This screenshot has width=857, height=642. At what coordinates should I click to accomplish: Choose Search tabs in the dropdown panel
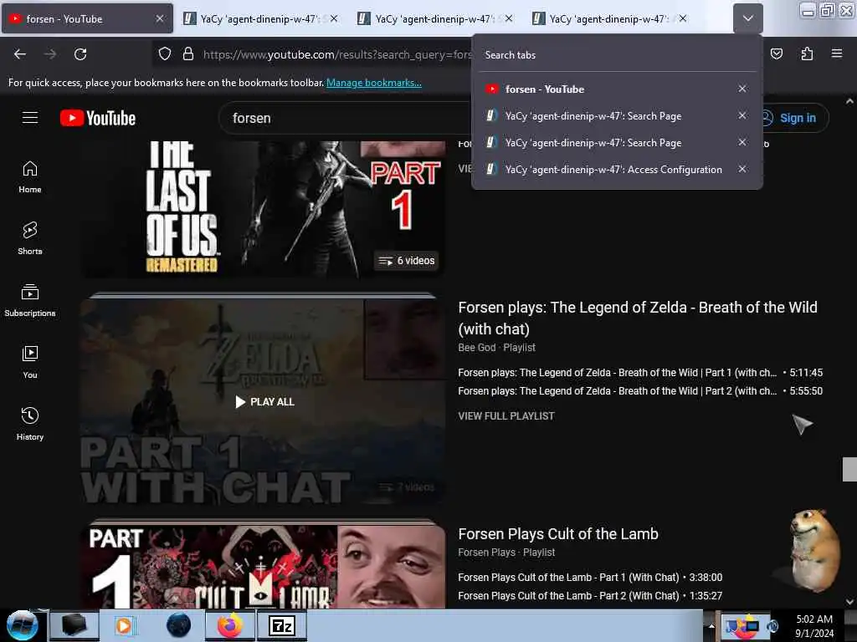point(617,54)
